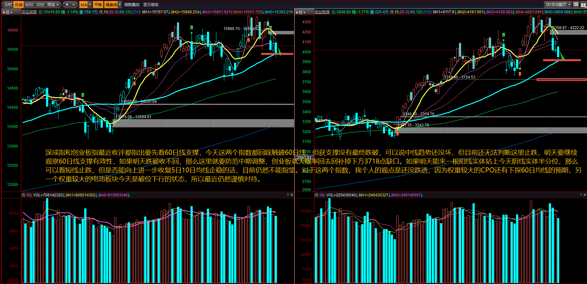Click MA period 5 in left chart header

point(102,12)
